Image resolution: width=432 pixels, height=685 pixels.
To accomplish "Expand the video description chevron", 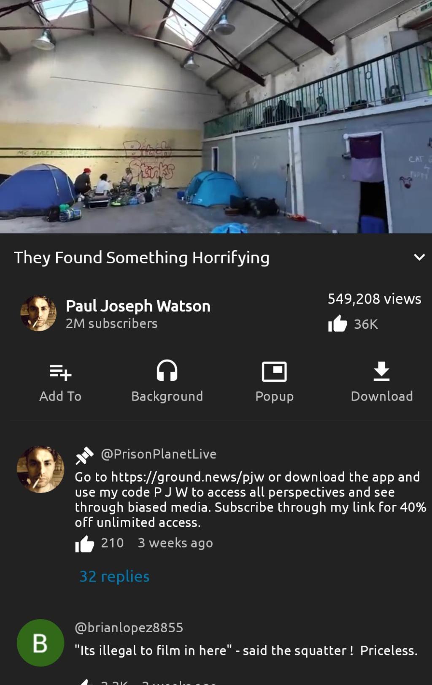I will pyautogui.click(x=419, y=257).
